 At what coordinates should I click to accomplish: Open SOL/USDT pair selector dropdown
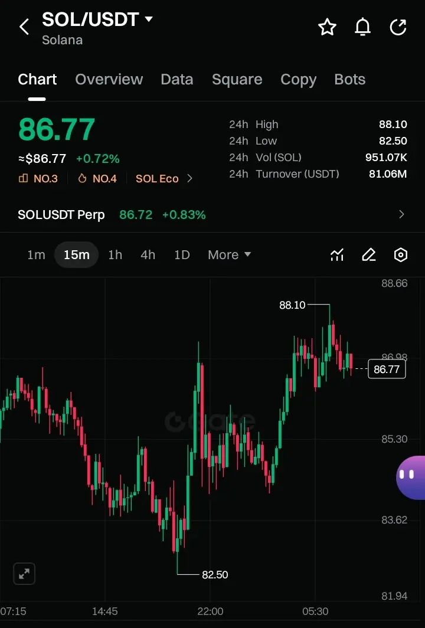pos(97,19)
